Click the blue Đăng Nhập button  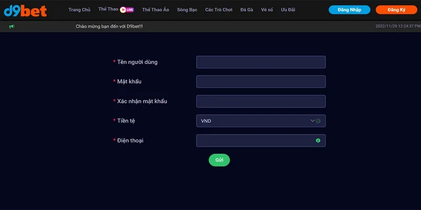(x=349, y=10)
